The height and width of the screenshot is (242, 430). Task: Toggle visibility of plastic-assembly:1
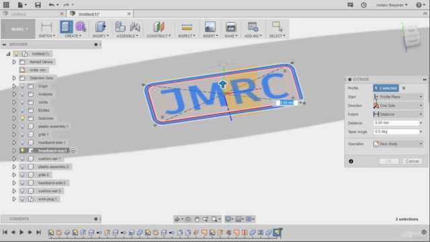pyautogui.click(x=22, y=126)
